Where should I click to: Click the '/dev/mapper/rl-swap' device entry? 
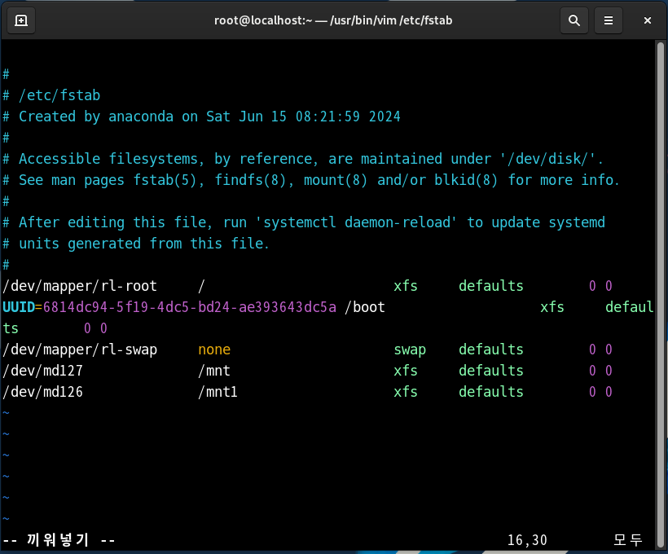[80, 350]
